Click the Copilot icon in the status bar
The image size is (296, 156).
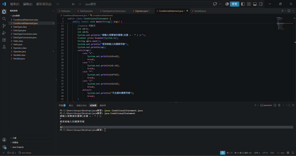288,153
